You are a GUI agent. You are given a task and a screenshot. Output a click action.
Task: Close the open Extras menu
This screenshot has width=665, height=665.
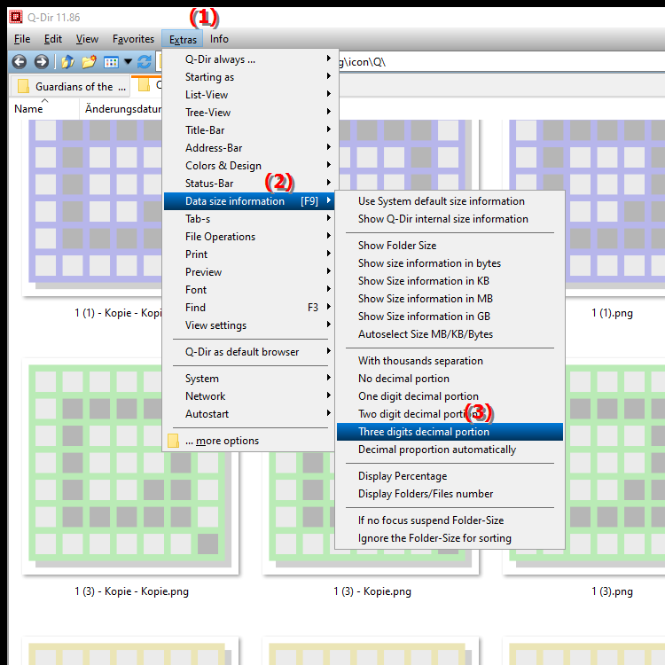[183, 39]
